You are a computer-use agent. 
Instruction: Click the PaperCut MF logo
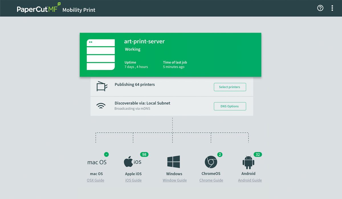click(x=39, y=9)
